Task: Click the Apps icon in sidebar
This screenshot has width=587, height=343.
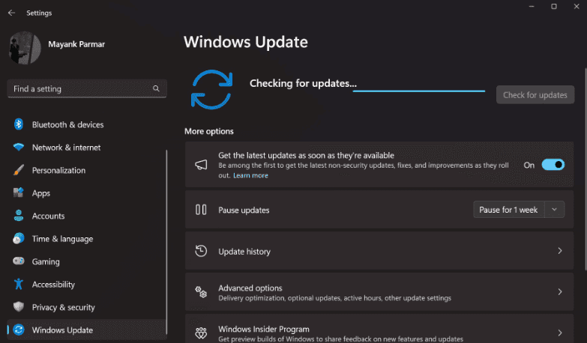Action: pyautogui.click(x=18, y=192)
